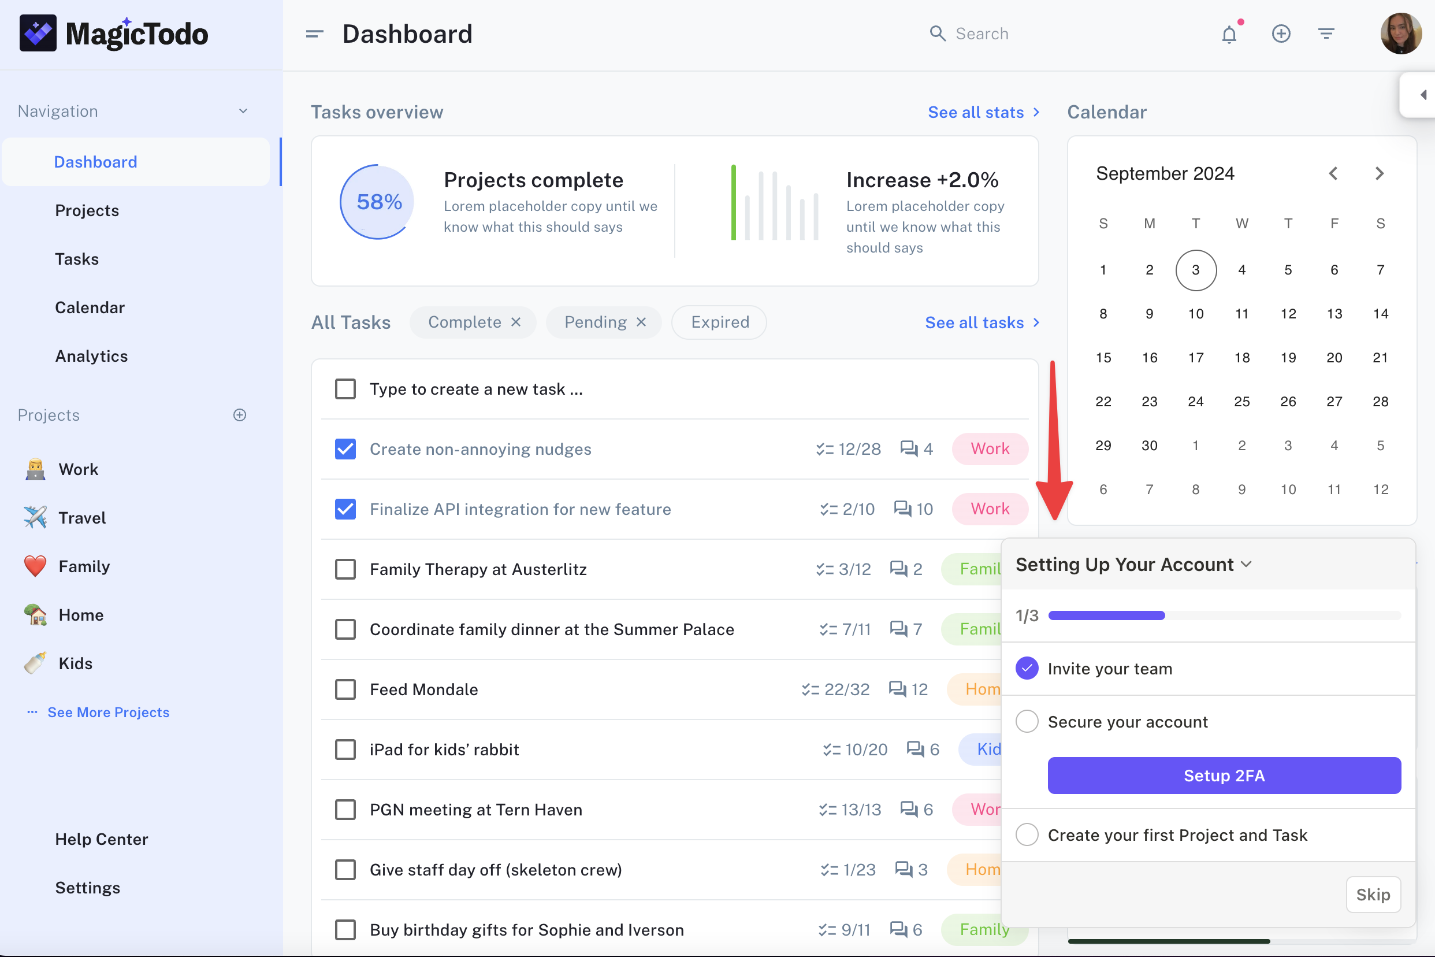Collapse the Navigation sidebar section

click(243, 111)
